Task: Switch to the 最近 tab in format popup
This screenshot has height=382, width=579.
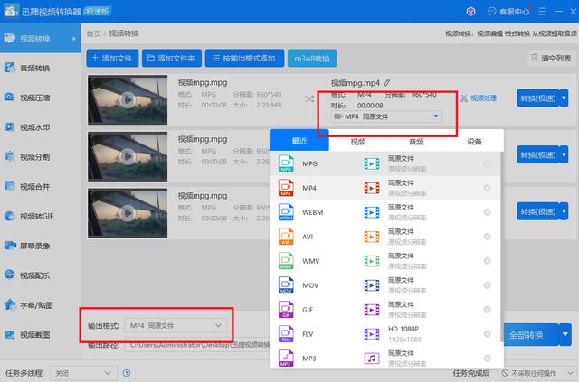Action: tap(299, 141)
